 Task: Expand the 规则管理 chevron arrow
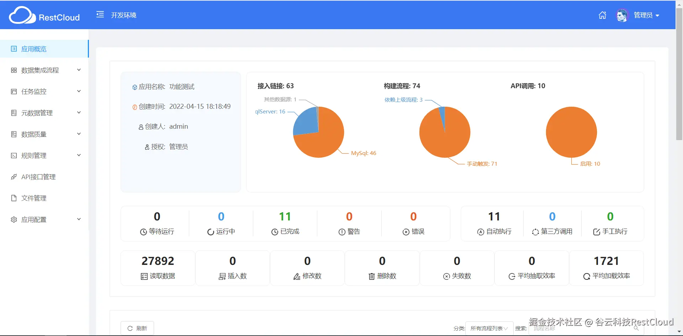click(x=79, y=155)
